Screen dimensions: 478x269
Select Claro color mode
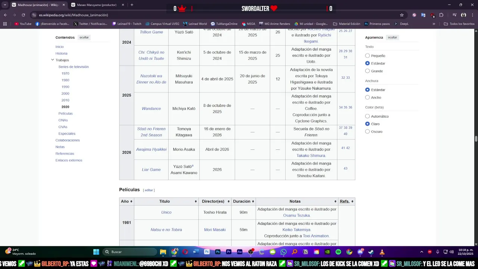[x=367, y=124]
